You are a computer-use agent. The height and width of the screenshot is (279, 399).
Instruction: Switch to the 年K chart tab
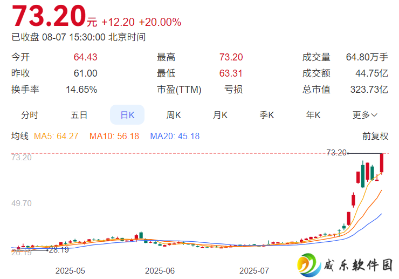pyautogui.click(x=313, y=115)
